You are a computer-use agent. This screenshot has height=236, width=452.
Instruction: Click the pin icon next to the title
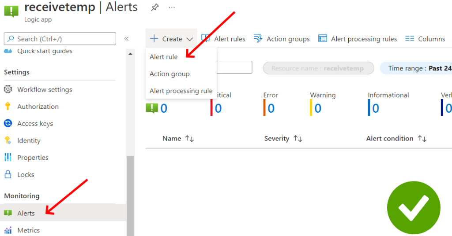(x=154, y=7)
